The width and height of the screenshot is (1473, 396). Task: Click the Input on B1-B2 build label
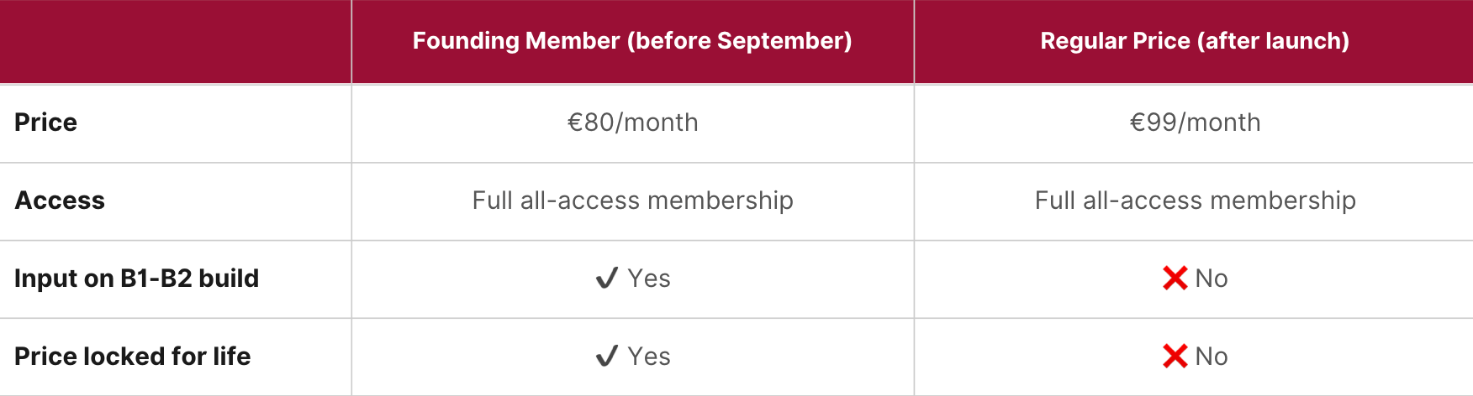137,279
